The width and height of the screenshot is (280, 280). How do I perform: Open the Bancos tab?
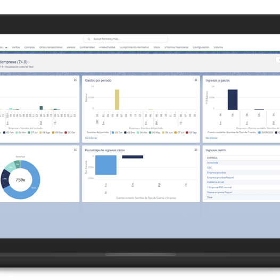click(71, 47)
